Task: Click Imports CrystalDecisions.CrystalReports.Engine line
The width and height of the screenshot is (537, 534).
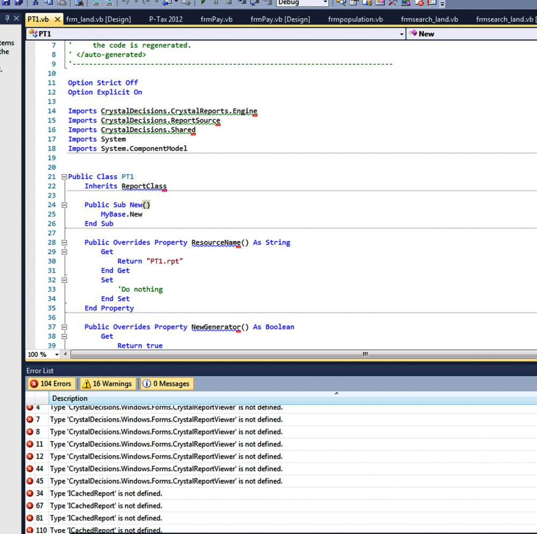Action: click(x=163, y=111)
